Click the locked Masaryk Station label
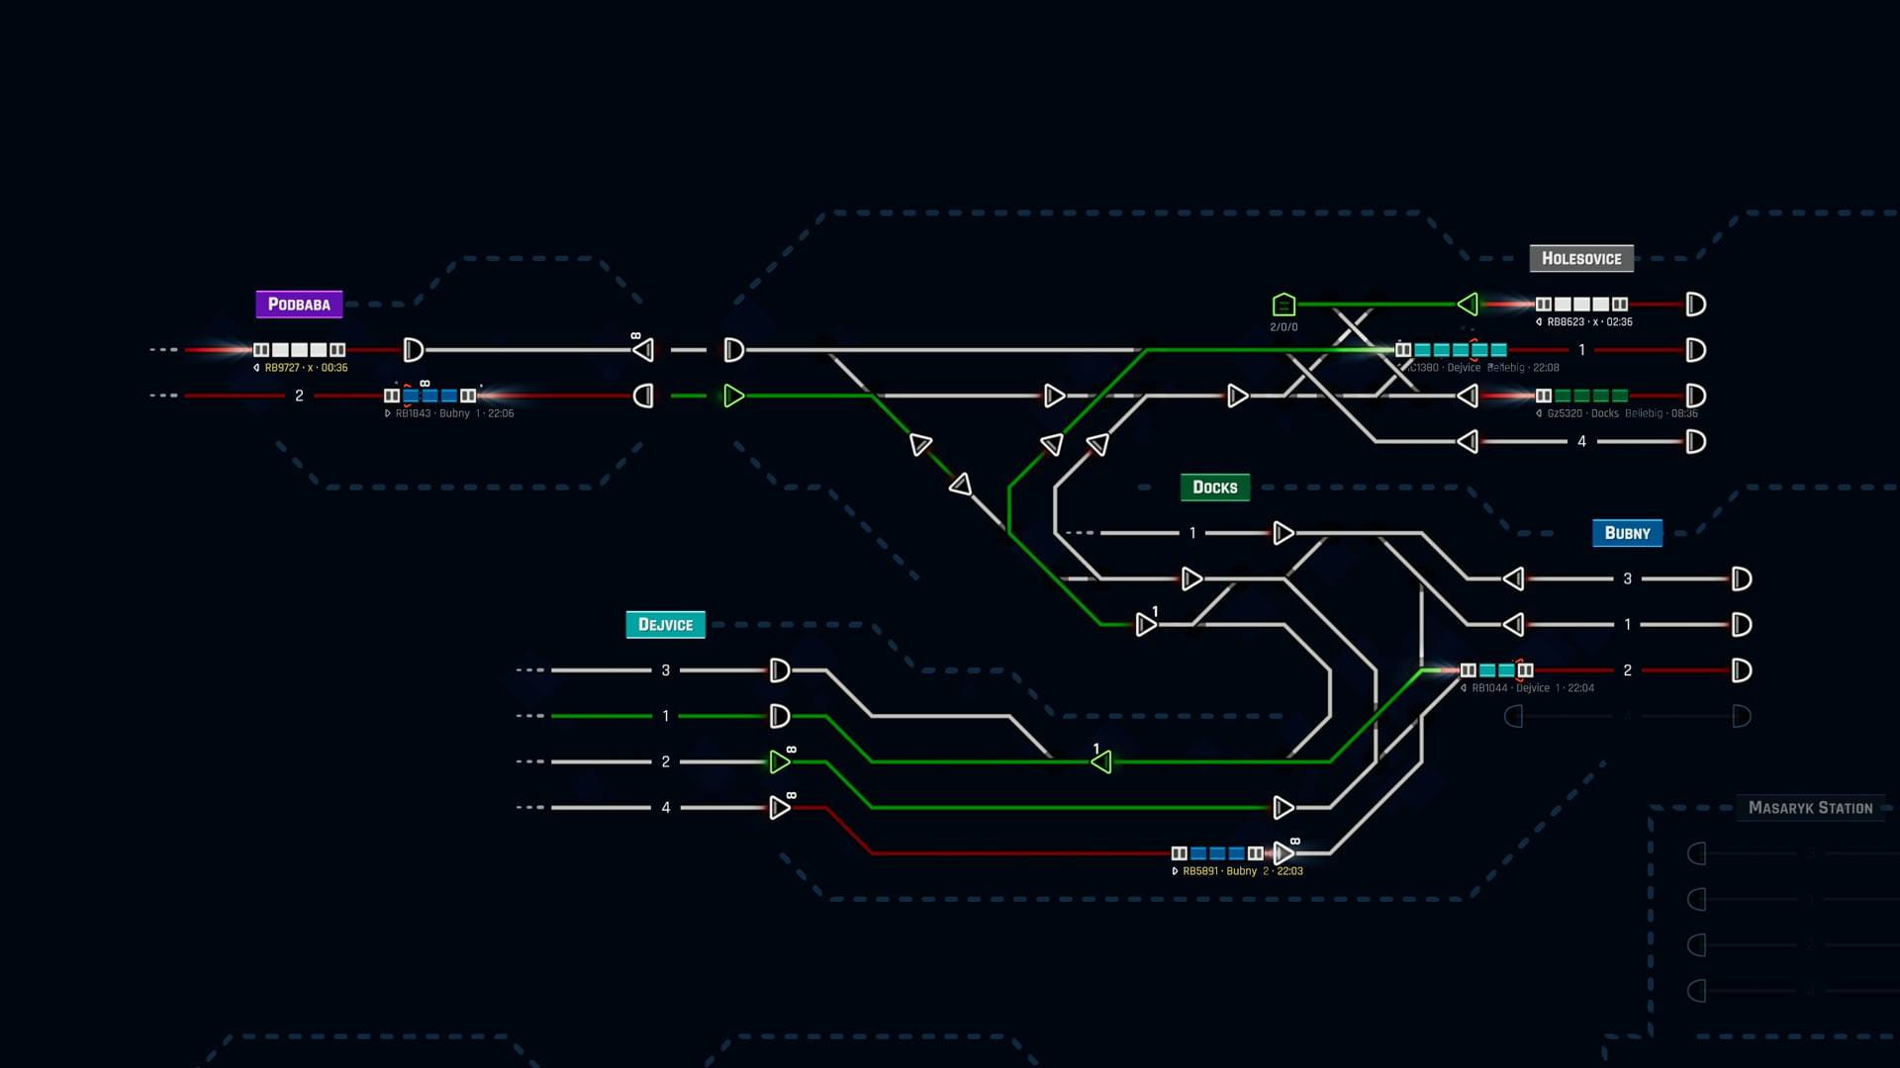 tap(1809, 808)
